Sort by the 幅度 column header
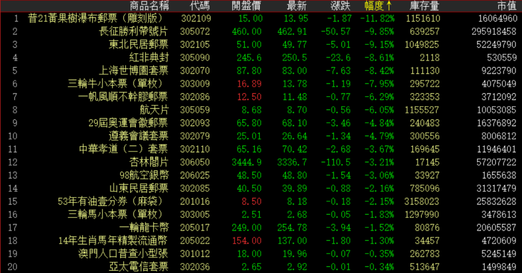522x273 pixels. [378, 6]
